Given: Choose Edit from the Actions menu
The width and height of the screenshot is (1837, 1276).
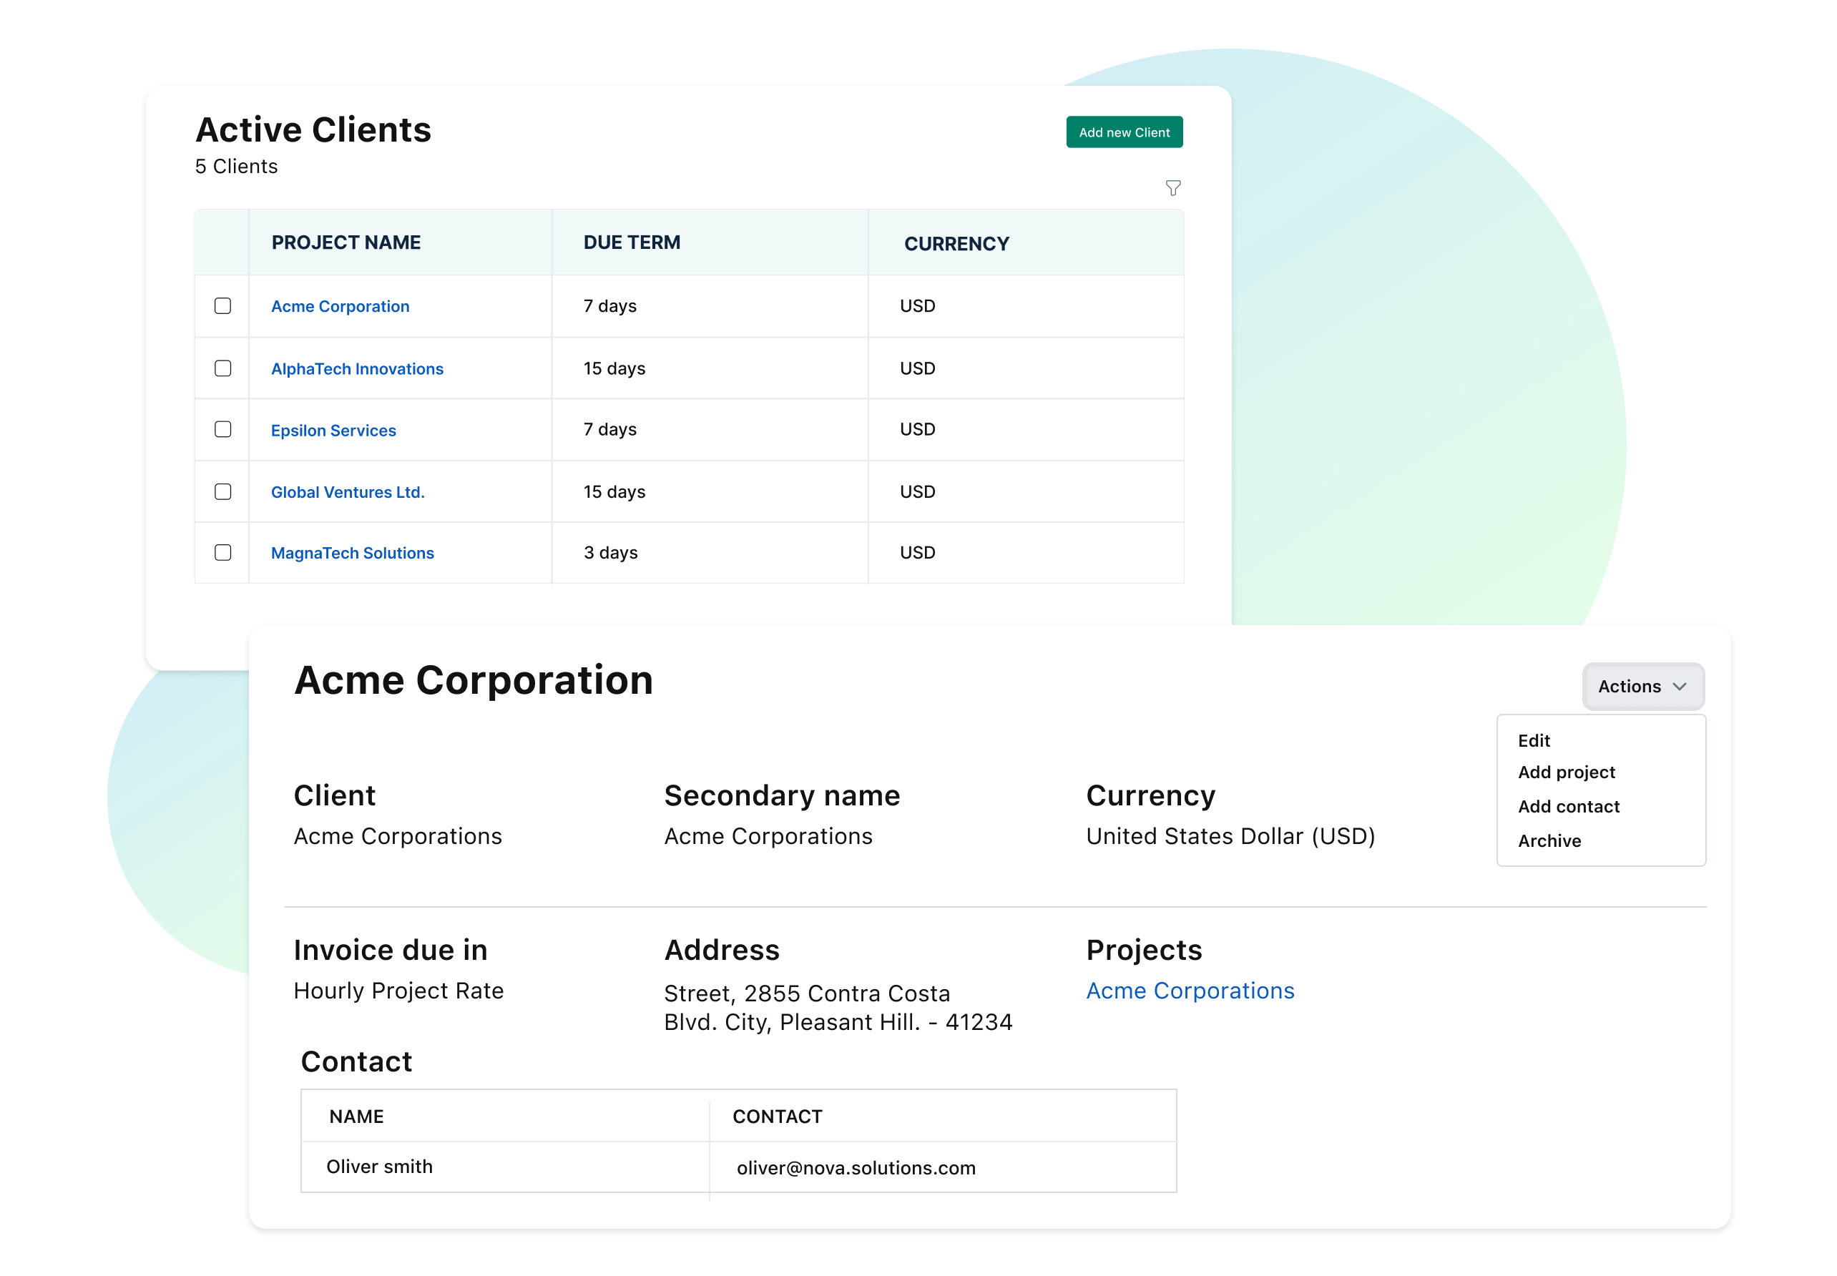Looking at the screenshot, I should pos(1532,740).
